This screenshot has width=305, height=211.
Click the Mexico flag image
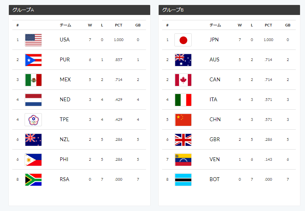coord(33,80)
